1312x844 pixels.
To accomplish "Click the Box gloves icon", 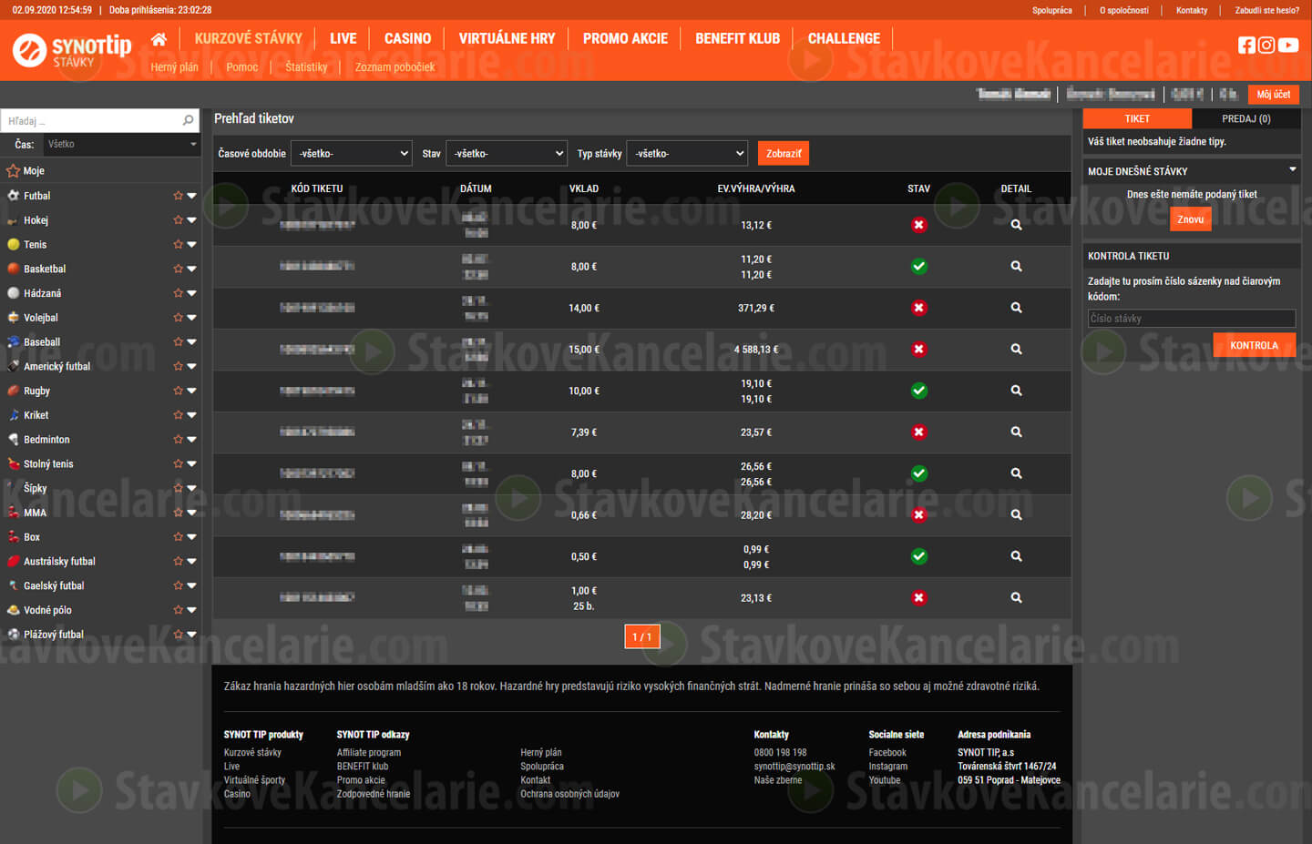I will [x=13, y=537].
